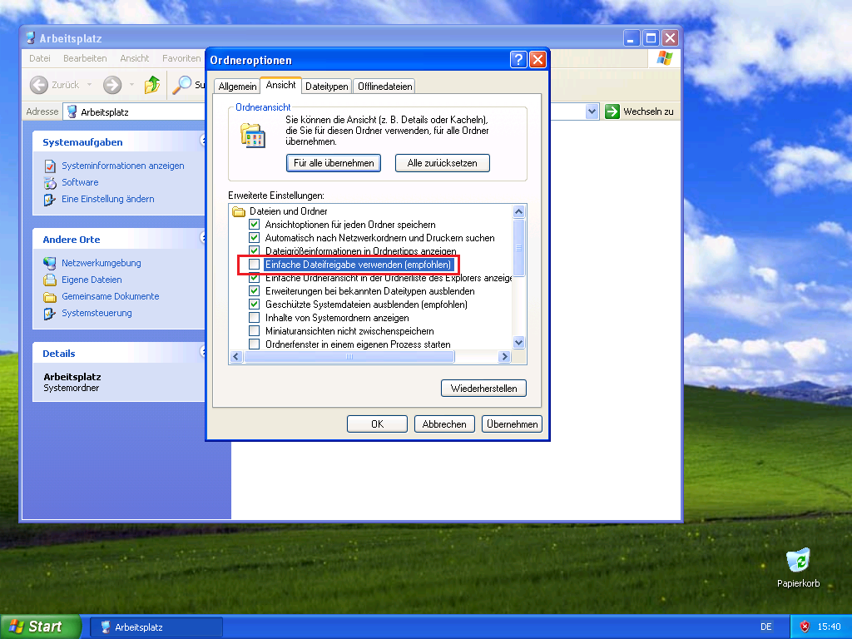Click the Andere Orte panel header
852x639 pixels.
tap(119, 239)
